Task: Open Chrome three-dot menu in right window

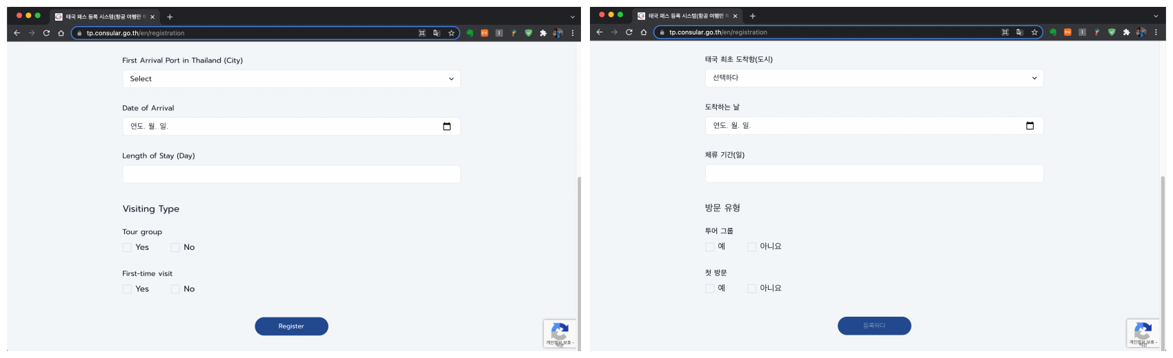Action: click(1156, 32)
